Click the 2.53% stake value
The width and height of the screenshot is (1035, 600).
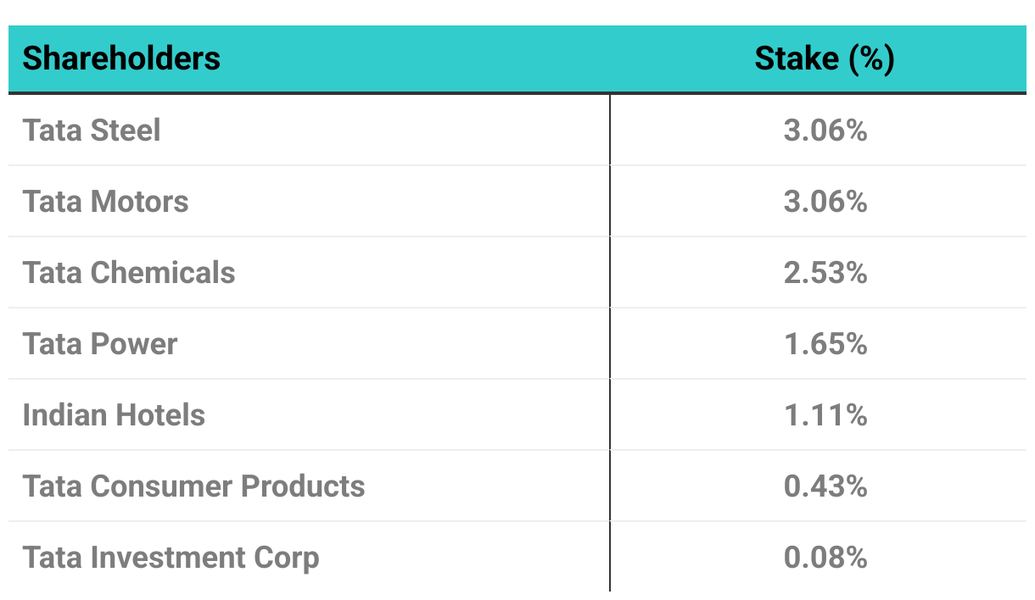tap(825, 273)
